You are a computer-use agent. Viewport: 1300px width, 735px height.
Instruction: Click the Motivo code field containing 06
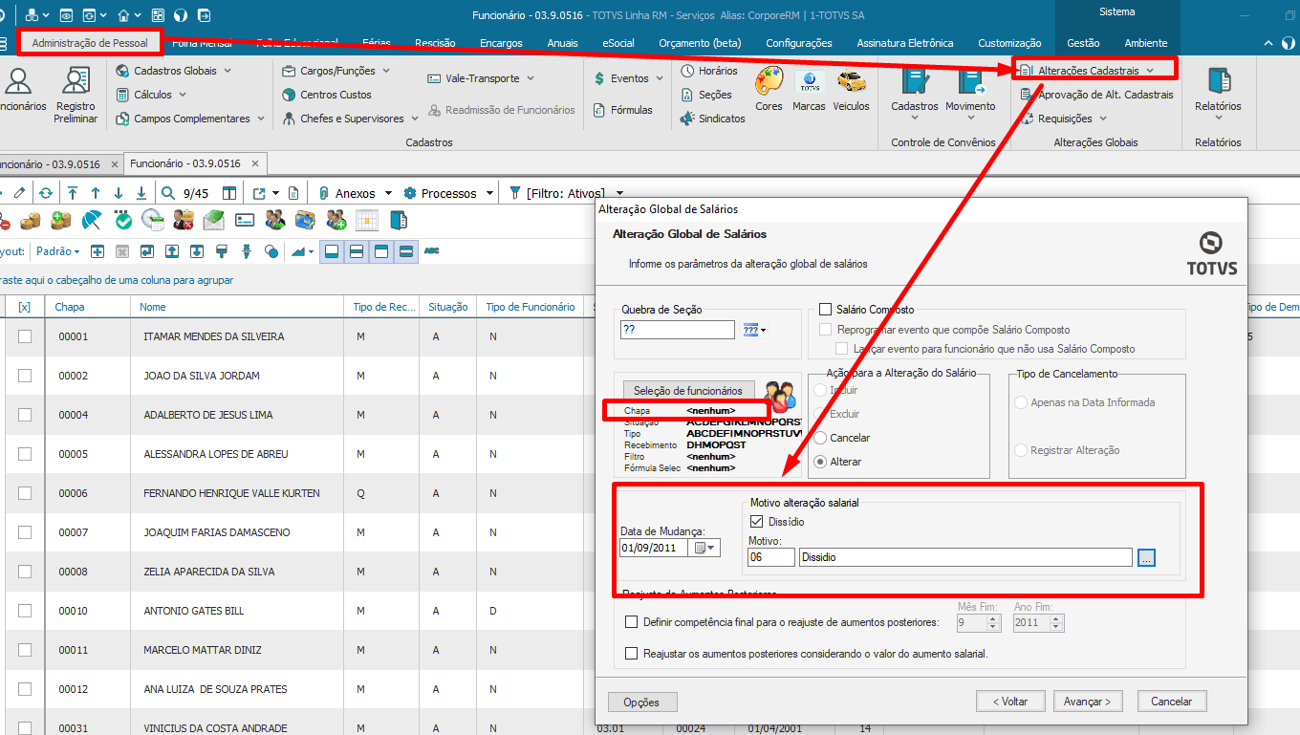point(769,557)
